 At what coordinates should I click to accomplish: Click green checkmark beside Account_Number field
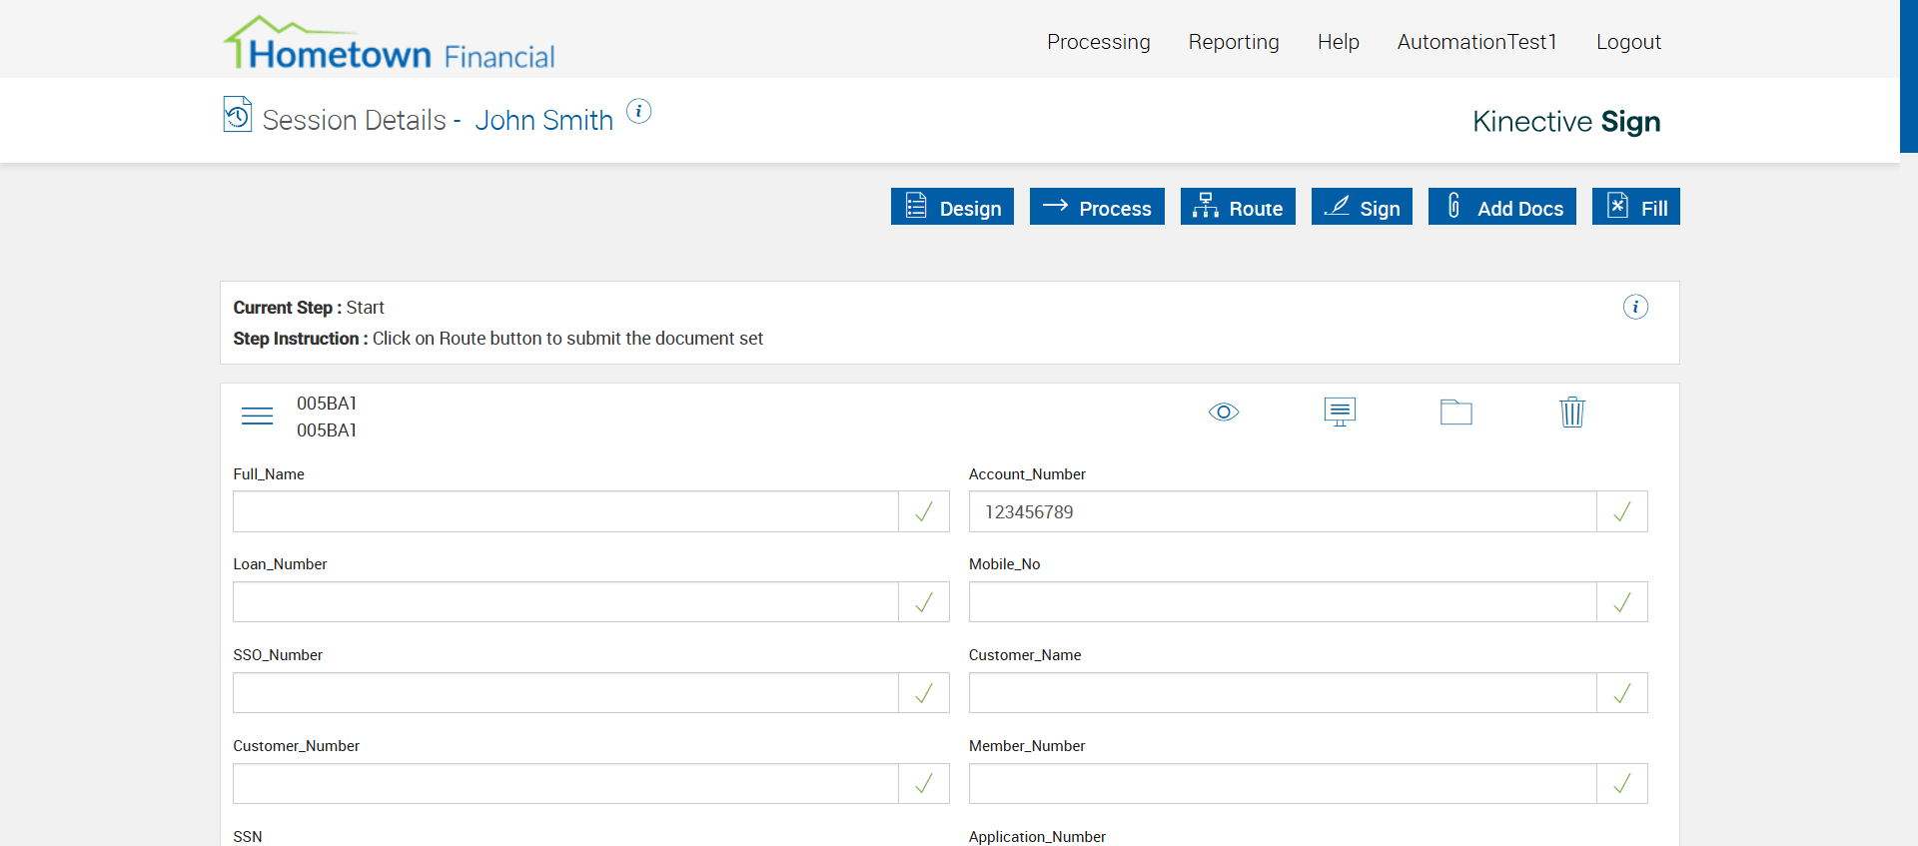(x=1622, y=511)
